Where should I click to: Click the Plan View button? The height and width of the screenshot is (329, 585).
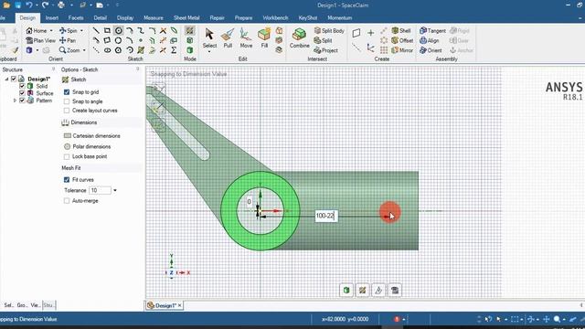point(40,40)
